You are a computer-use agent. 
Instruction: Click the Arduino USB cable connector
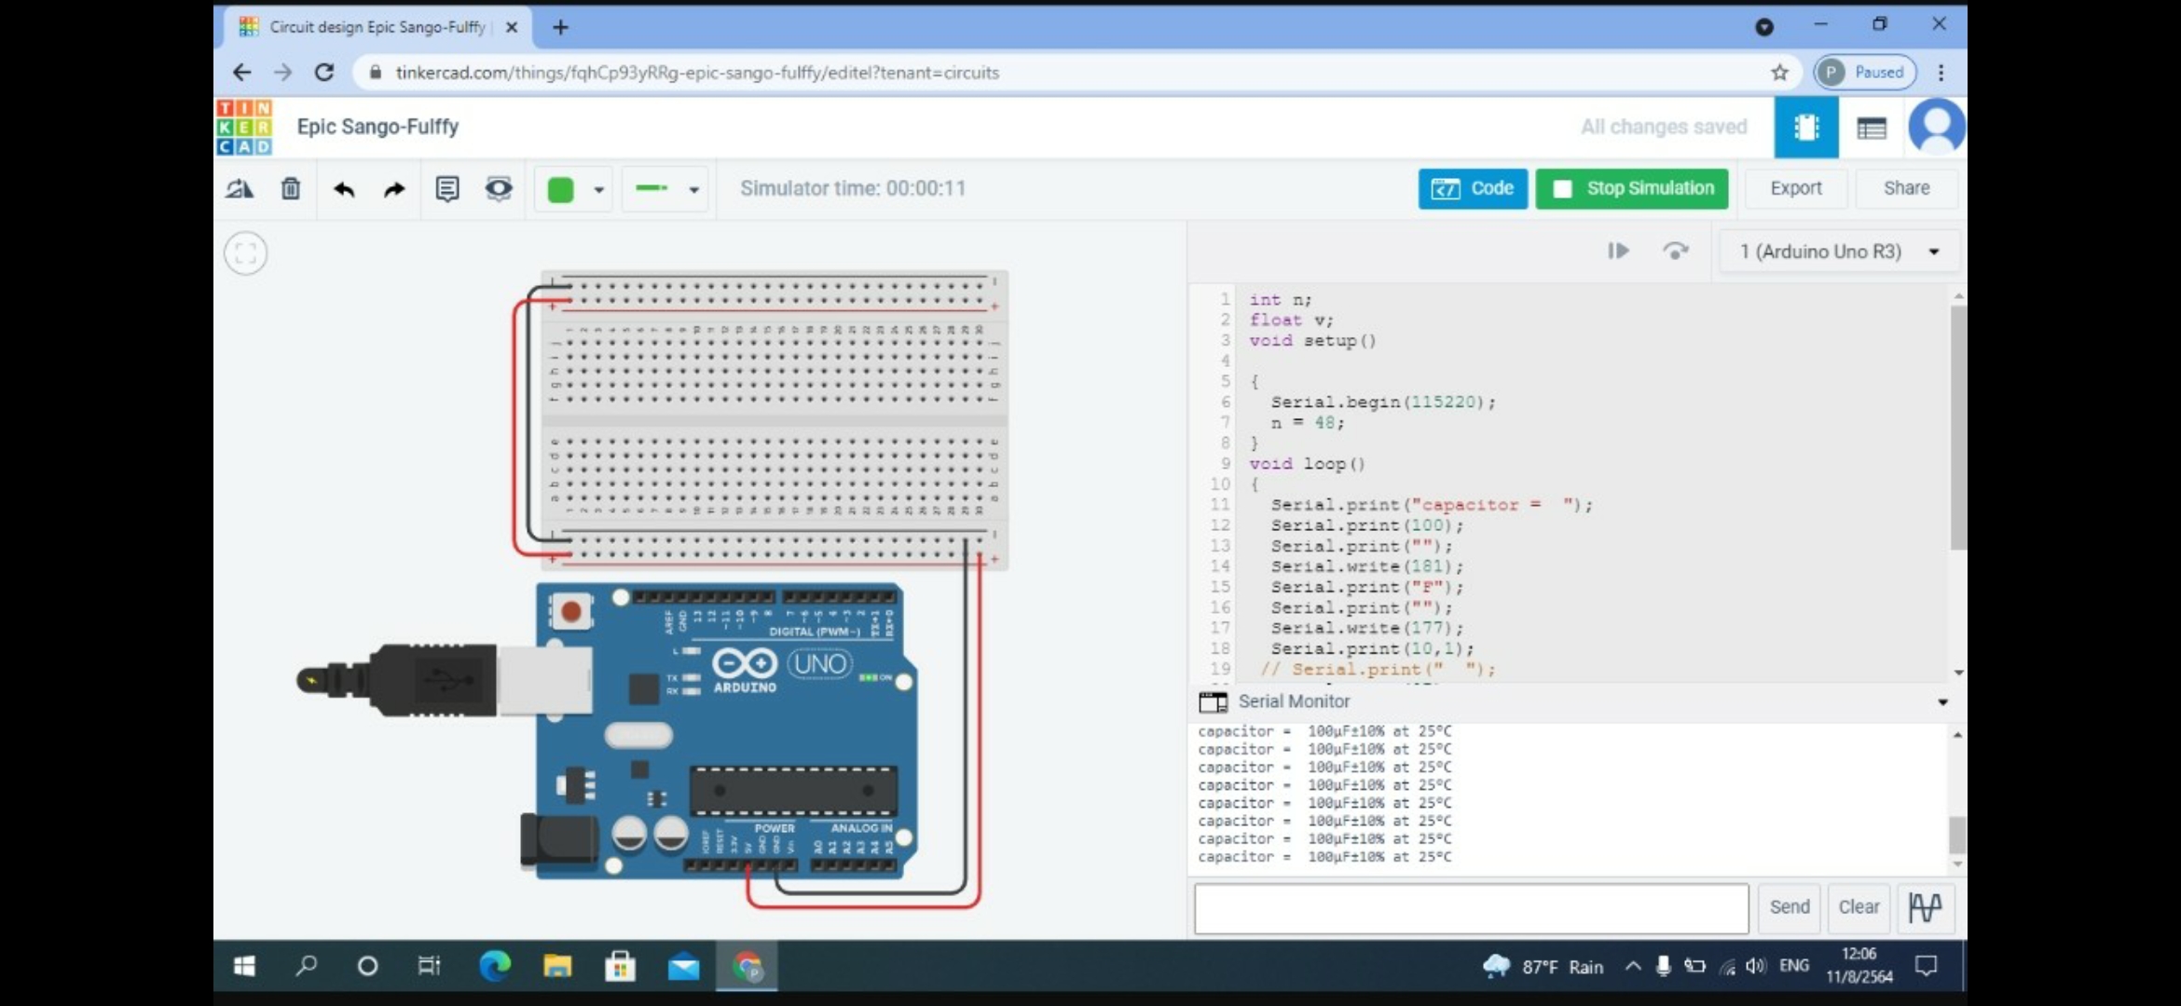tap(443, 681)
